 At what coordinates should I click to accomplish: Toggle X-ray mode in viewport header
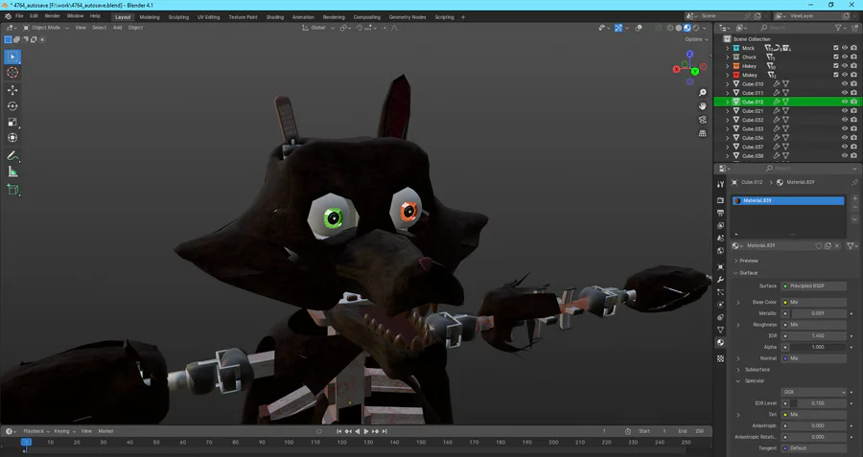click(x=658, y=28)
